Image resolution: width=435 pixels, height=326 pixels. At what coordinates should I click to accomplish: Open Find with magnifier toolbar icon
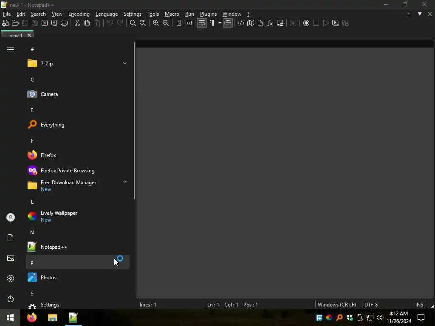(x=133, y=23)
